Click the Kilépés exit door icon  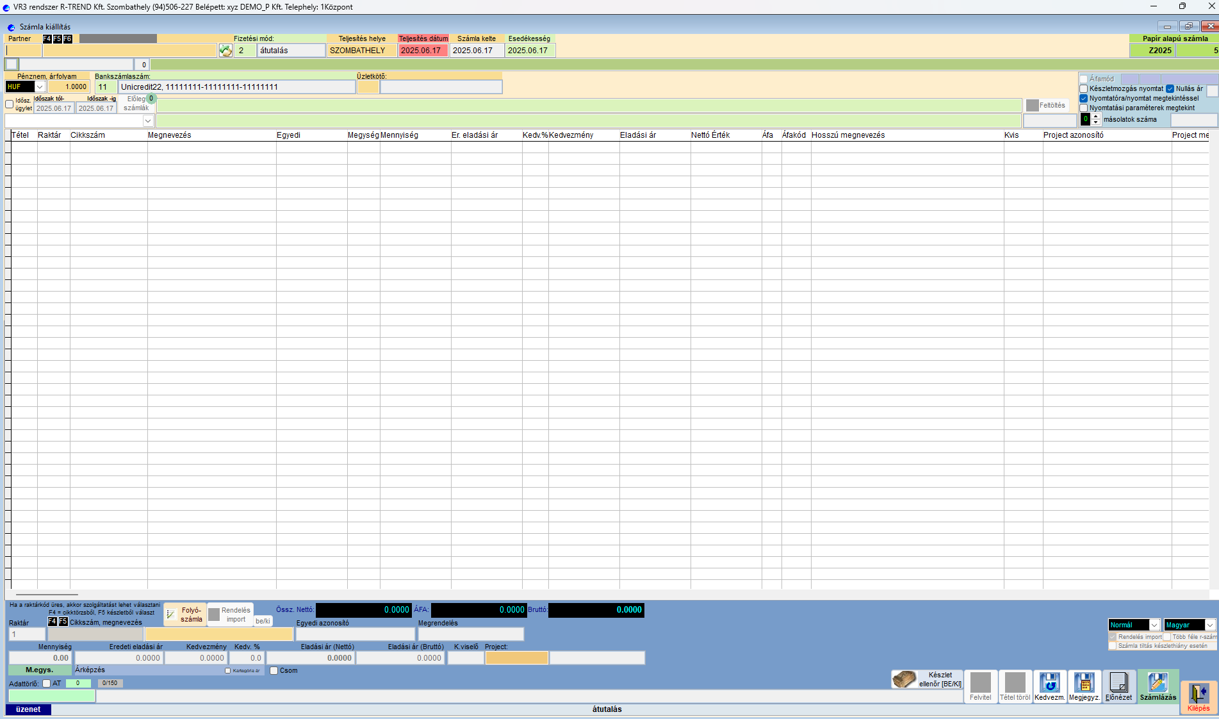pos(1198,695)
